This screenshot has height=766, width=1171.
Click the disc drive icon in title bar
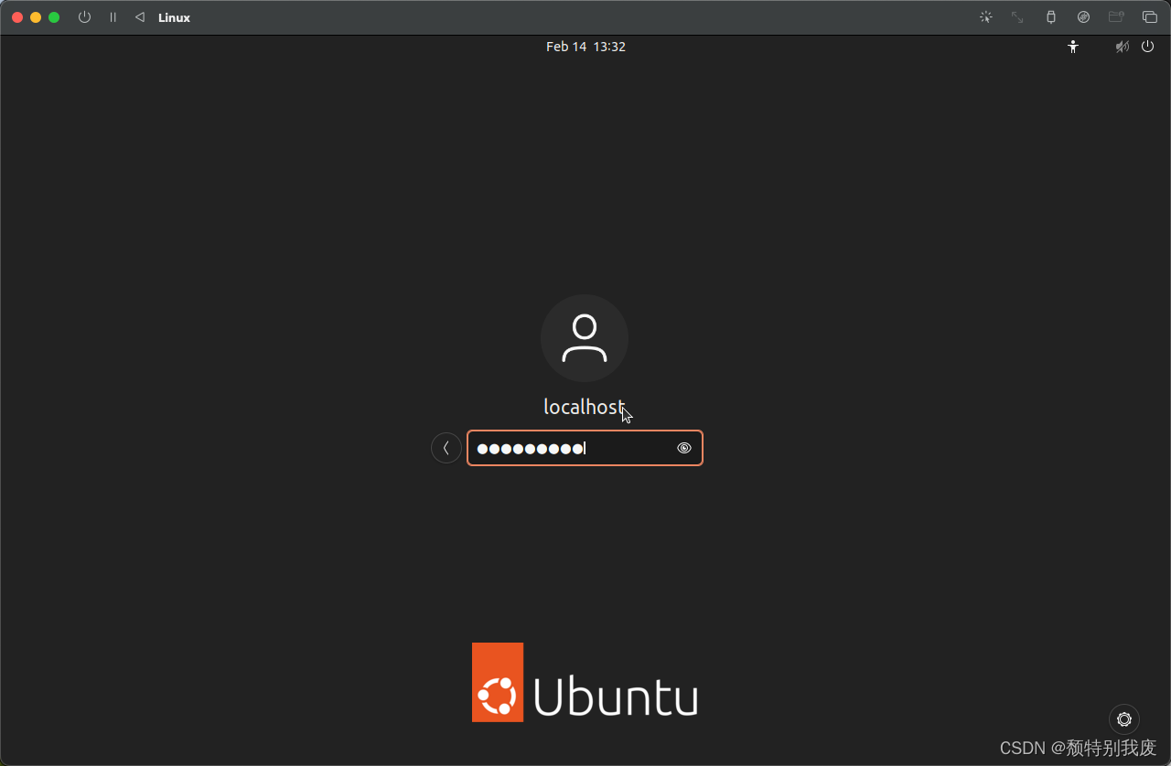pos(1083,17)
